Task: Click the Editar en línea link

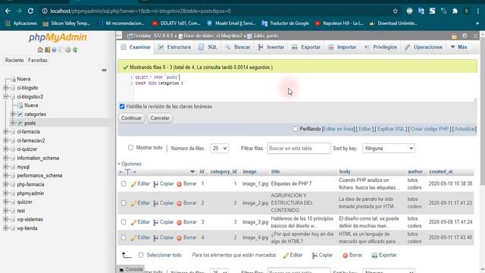Action: 339,129
